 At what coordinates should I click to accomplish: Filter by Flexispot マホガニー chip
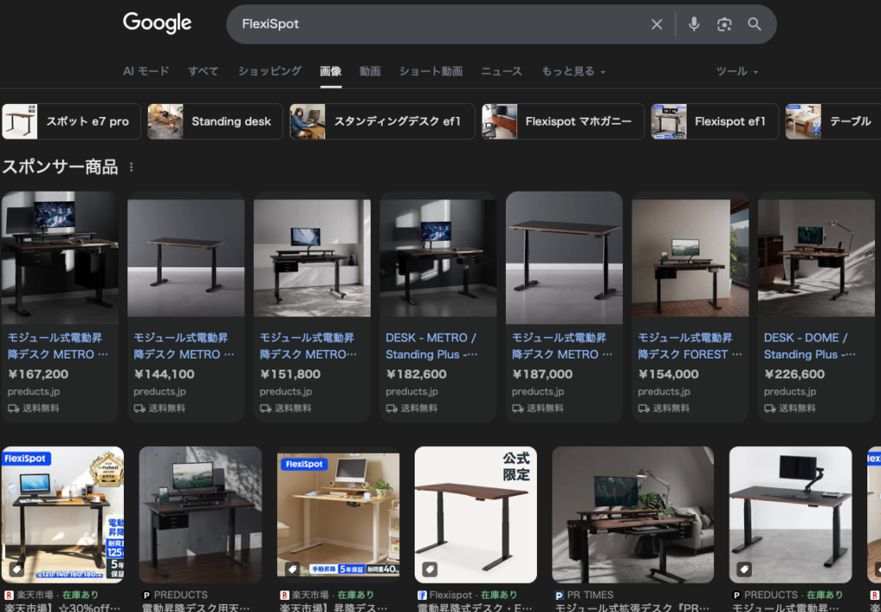point(563,121)
